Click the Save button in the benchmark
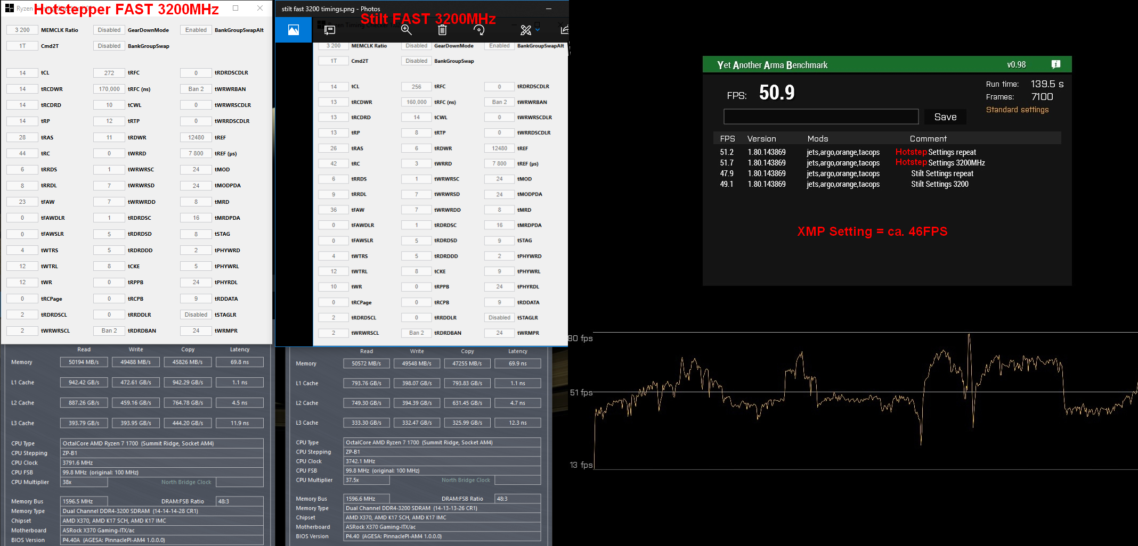The height and width of the screenshot is (546, 1138). coord(945,117)
